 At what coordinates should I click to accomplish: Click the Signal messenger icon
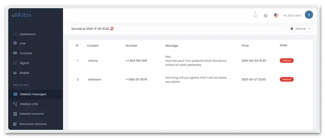(15, 63)
